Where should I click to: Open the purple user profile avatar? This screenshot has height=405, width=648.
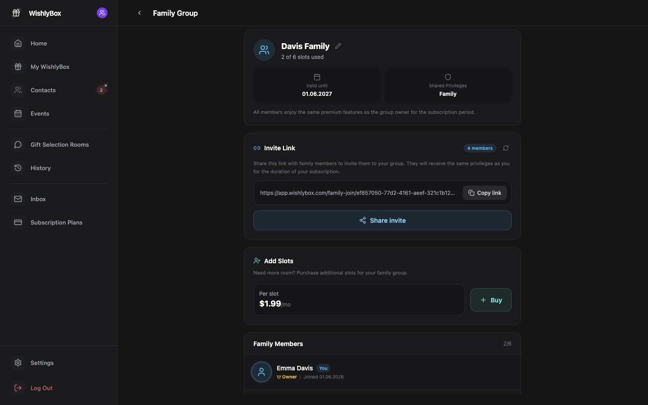coord(102,13)
